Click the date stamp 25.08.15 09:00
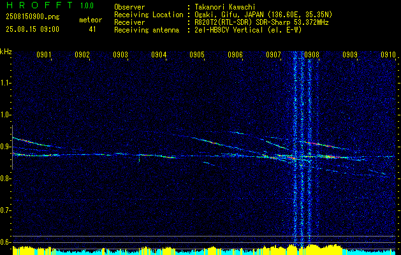Image resolution: width=401 pixels, height=255 pixels. click(x=33, y=29)
